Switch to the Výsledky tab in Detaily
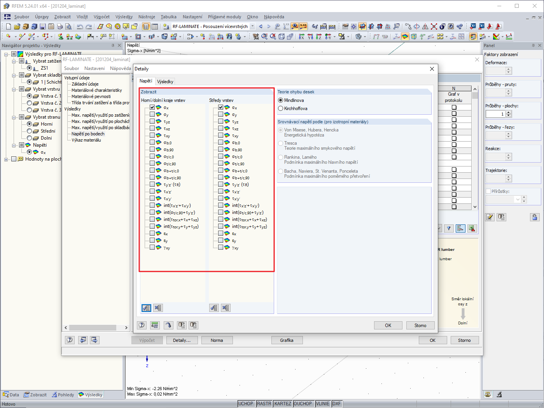This screenshot has width=544, height=408. [x=165, y=81]
